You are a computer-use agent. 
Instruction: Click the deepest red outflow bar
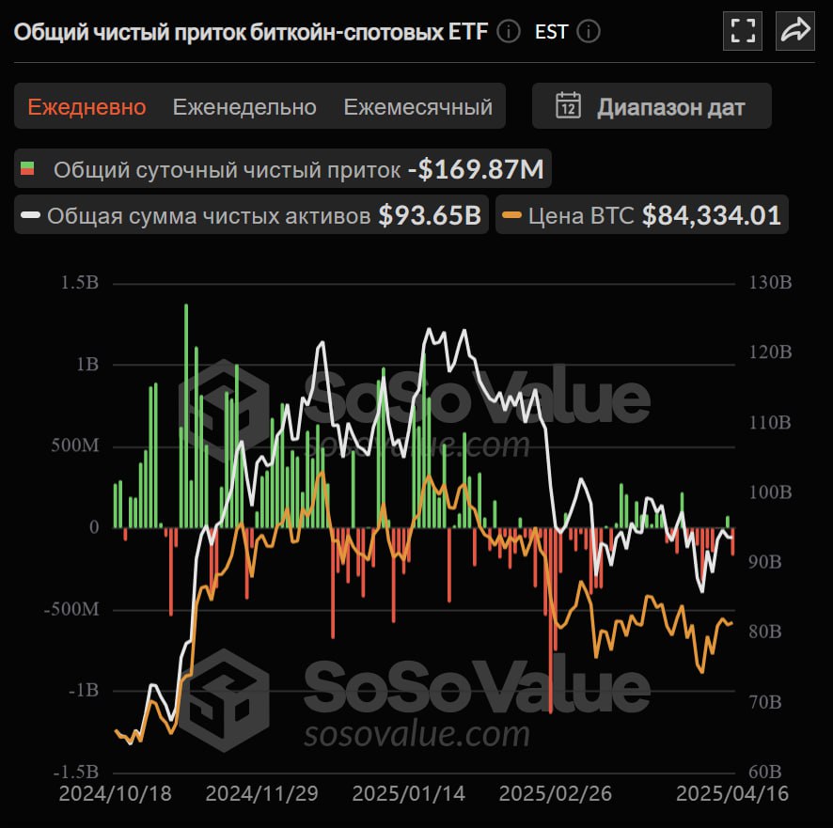550,620
